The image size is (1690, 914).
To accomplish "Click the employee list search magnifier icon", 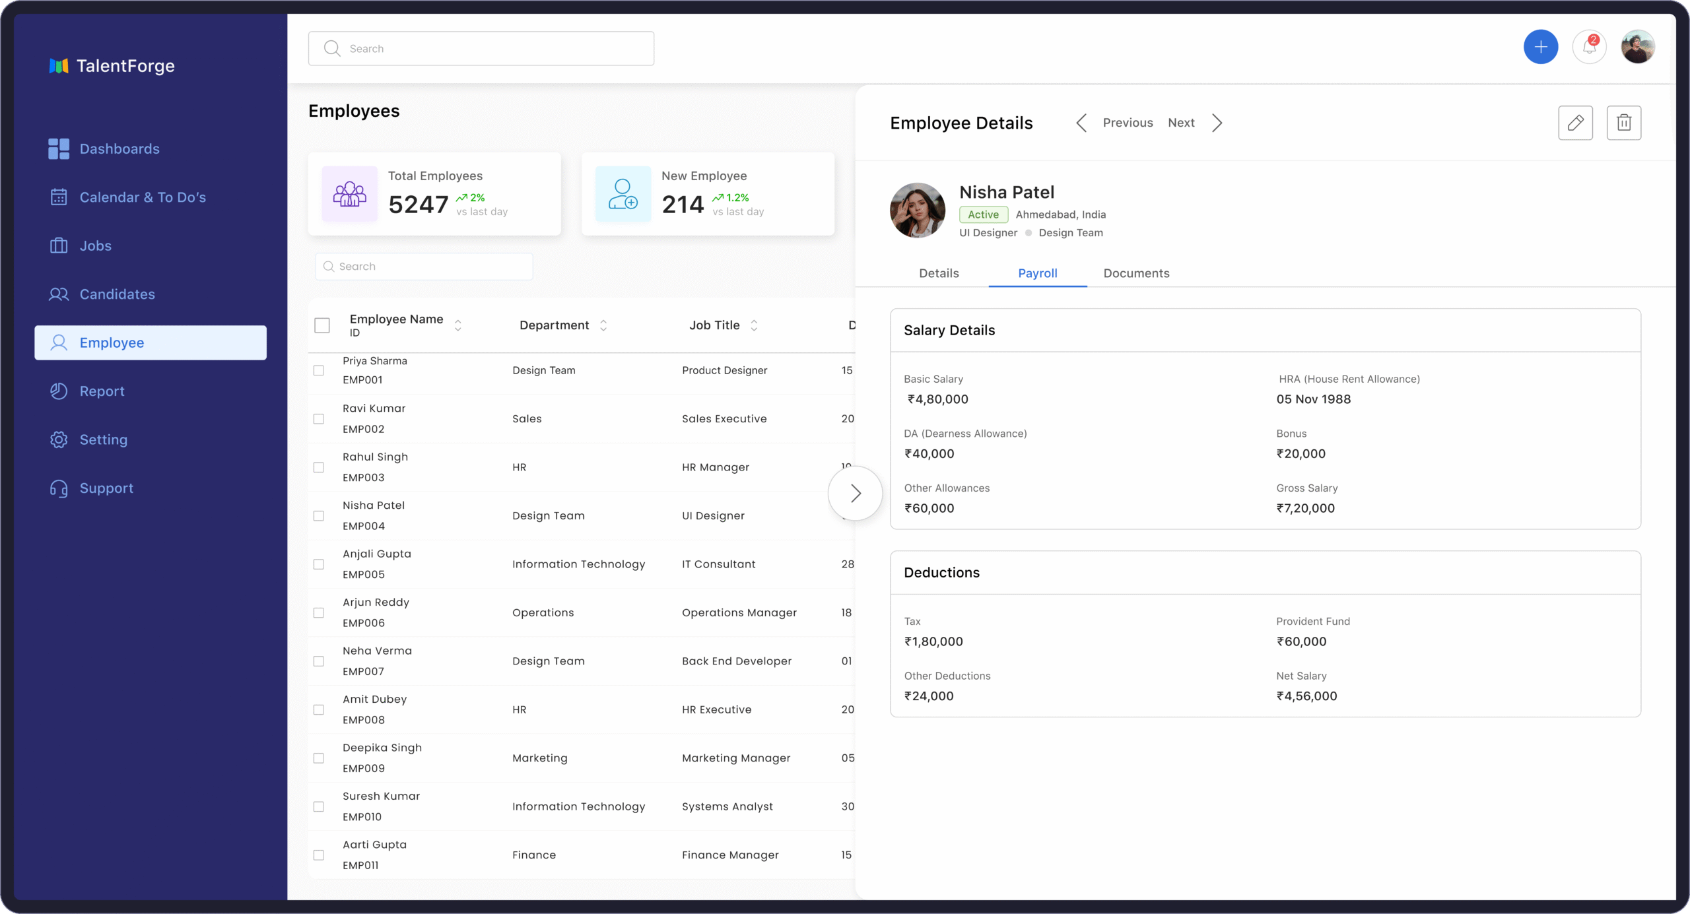I will click(x=329, y=267).
